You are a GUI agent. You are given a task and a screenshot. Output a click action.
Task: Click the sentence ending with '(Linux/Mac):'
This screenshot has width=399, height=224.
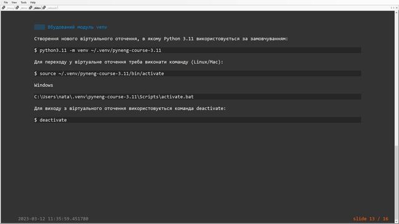(128, 62)
